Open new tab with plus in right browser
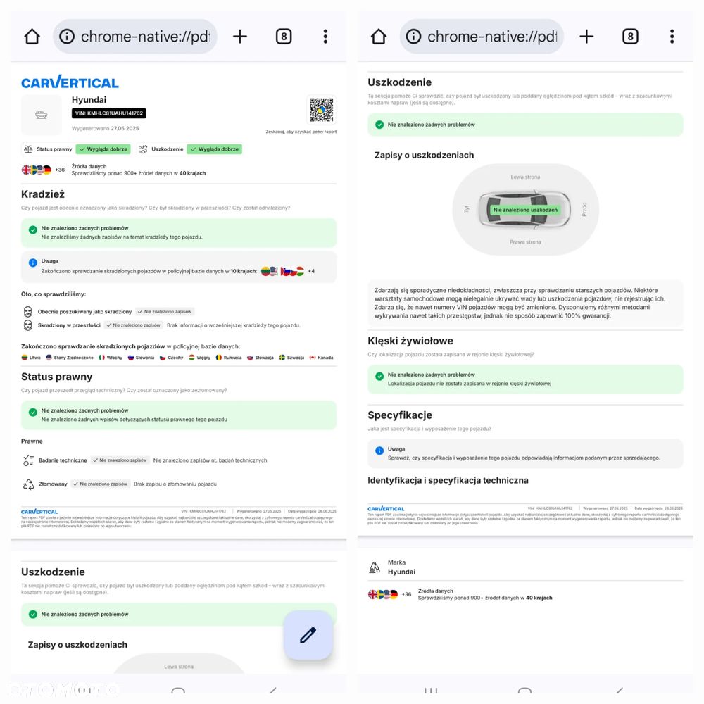This screenshot has height=704, width=704. click(586, 37)
